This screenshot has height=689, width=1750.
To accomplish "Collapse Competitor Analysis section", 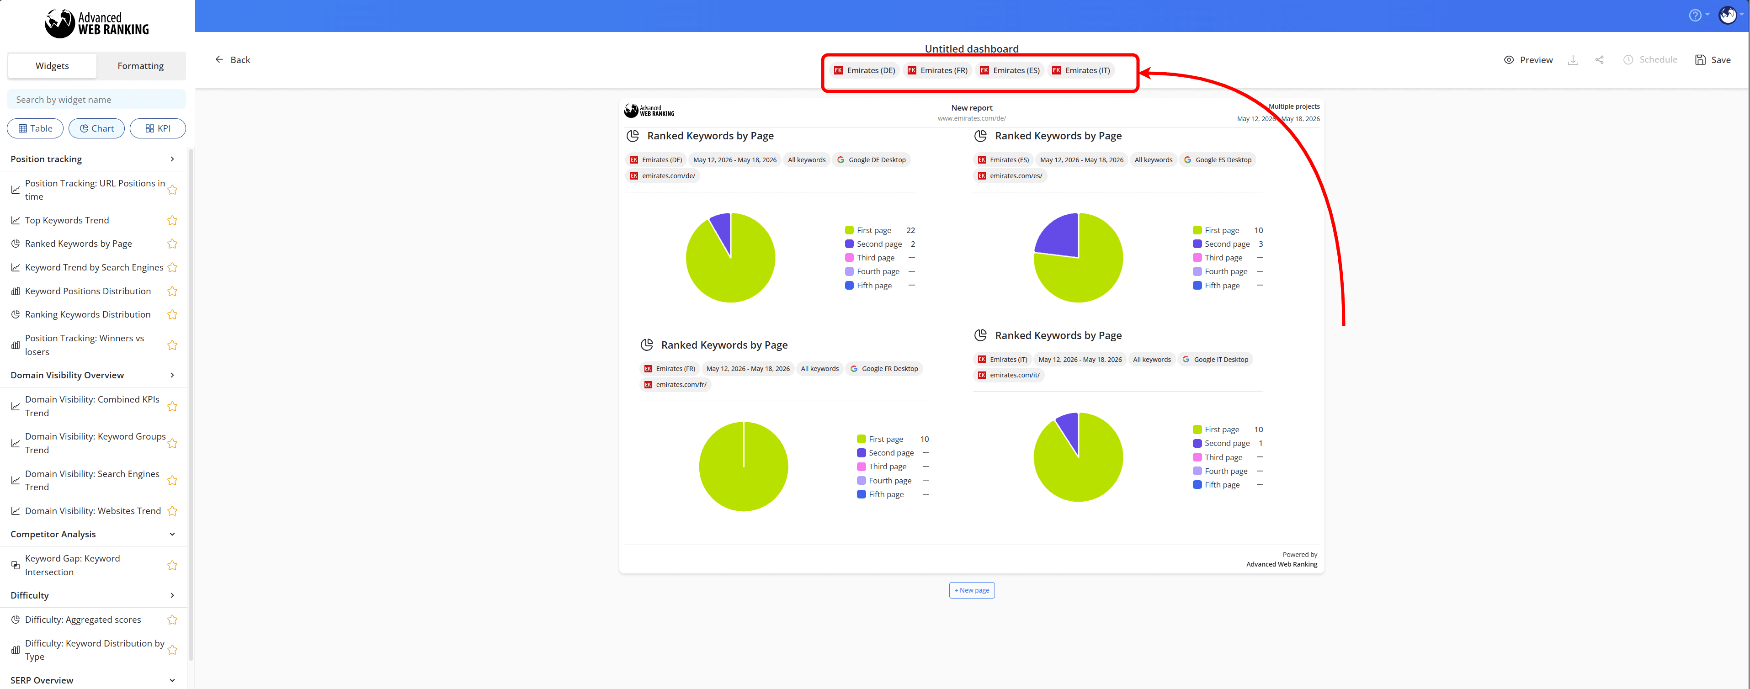I will [172, 534].
